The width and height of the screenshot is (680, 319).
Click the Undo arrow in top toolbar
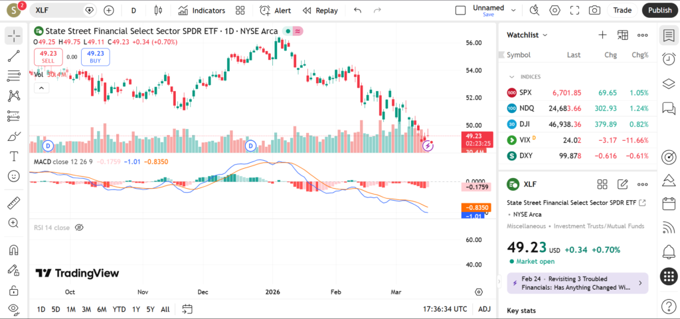point(358,11)
